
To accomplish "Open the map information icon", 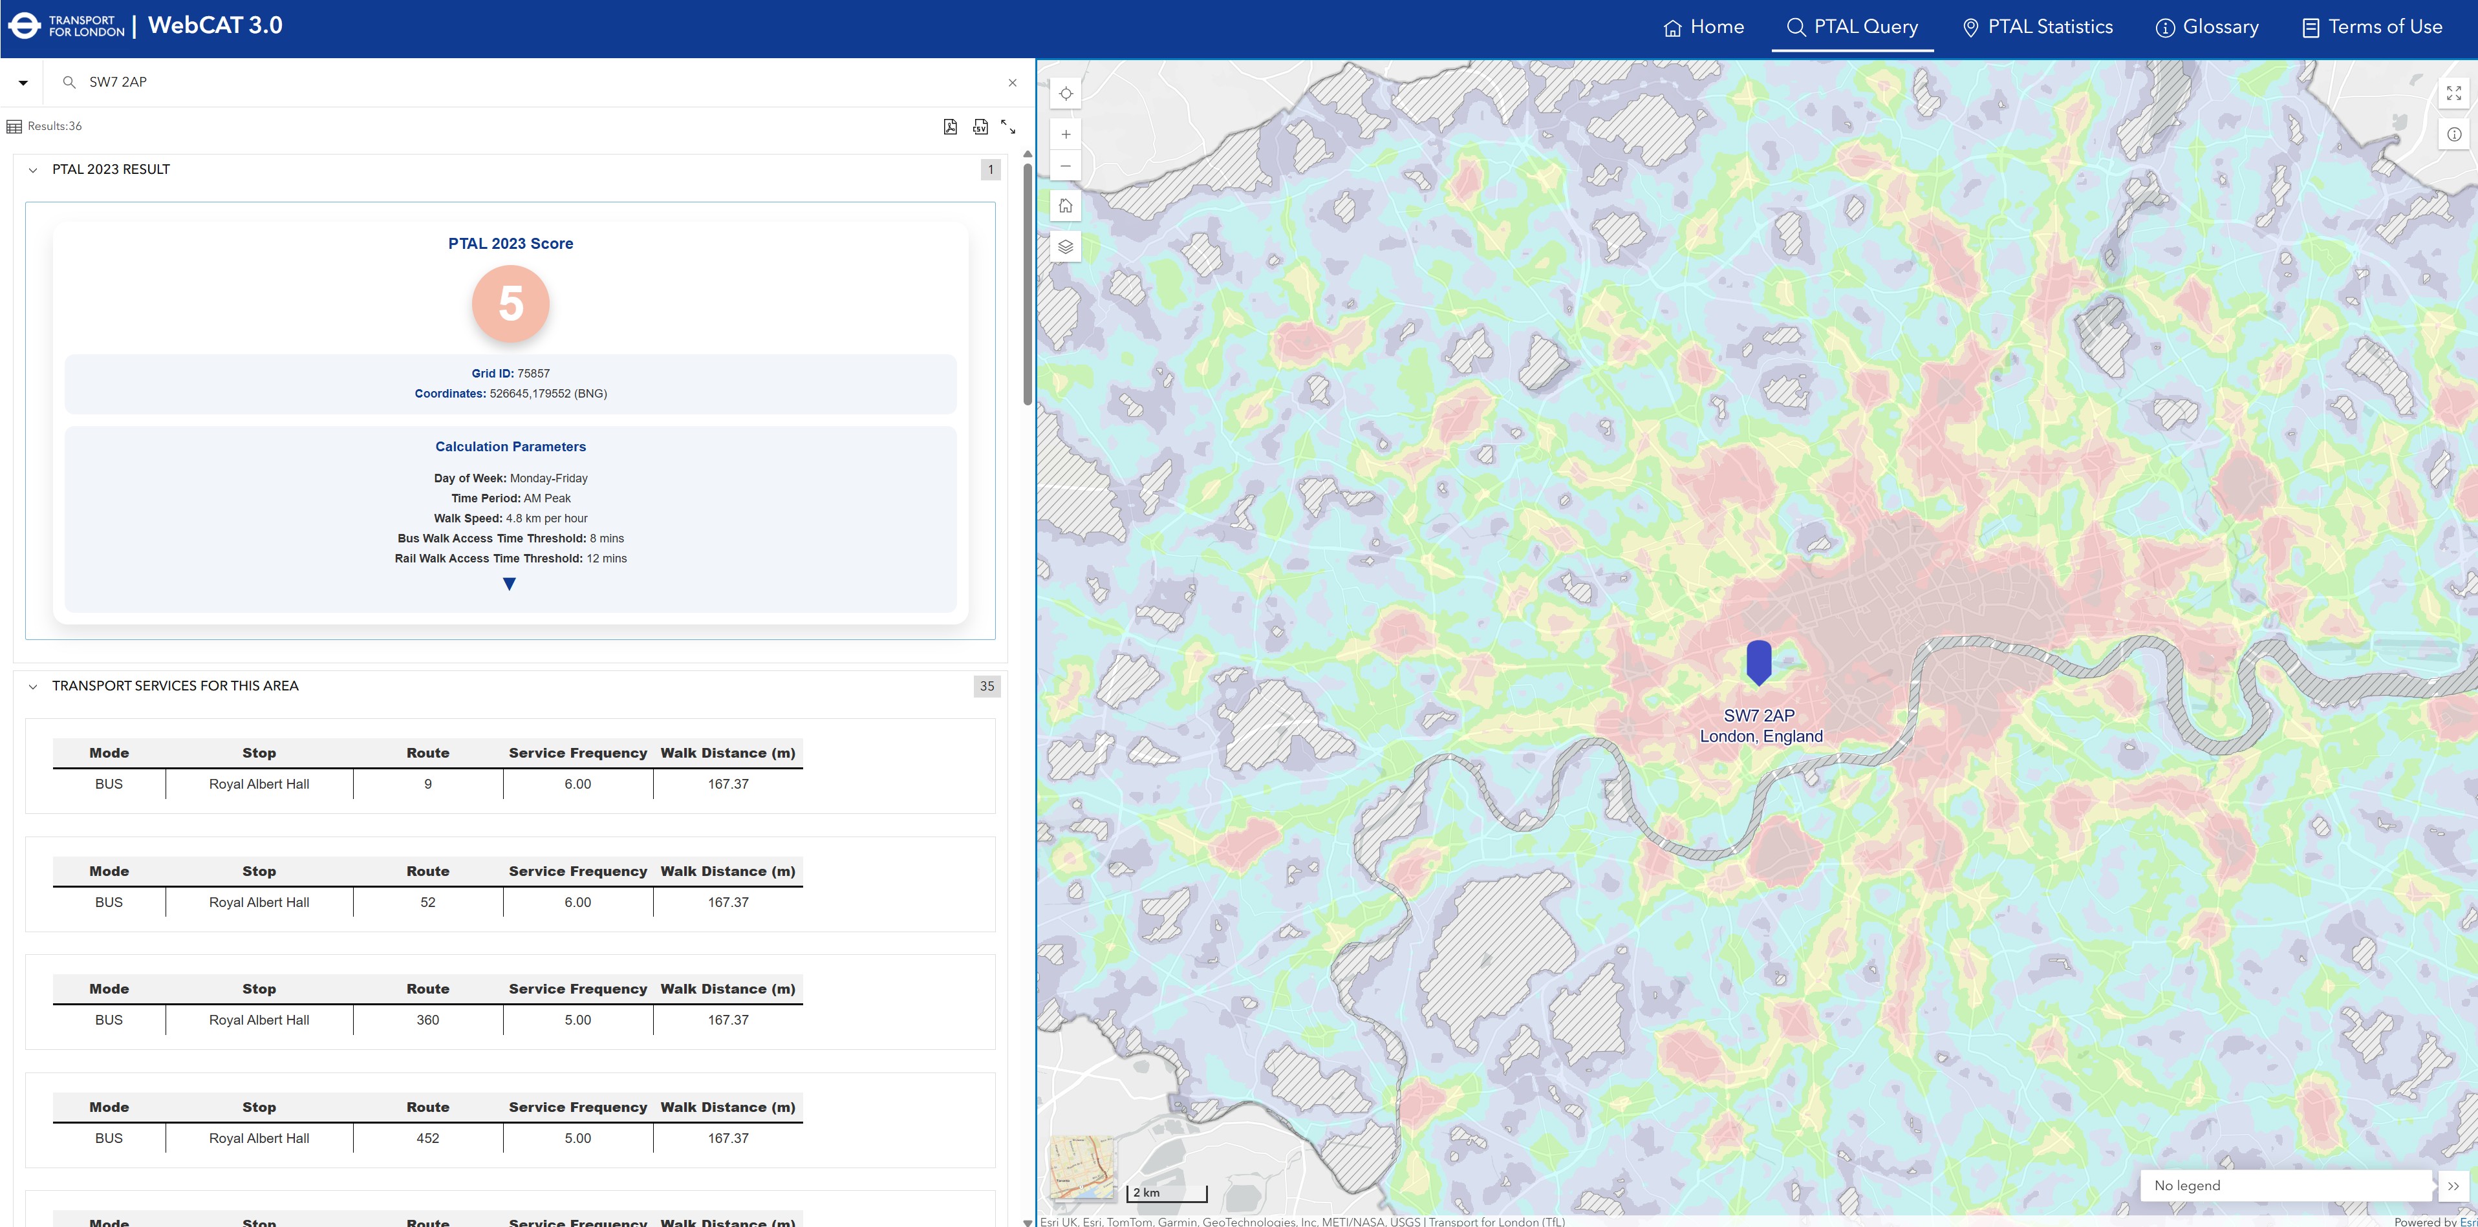I will click(x=2453, y=134).
